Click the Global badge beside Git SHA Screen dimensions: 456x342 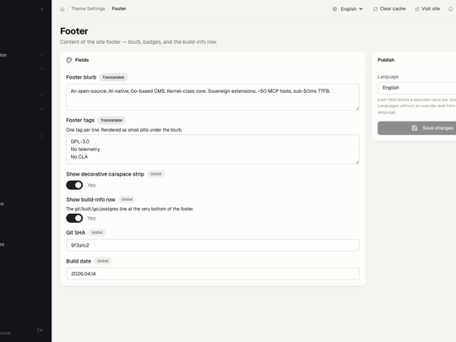97,232
